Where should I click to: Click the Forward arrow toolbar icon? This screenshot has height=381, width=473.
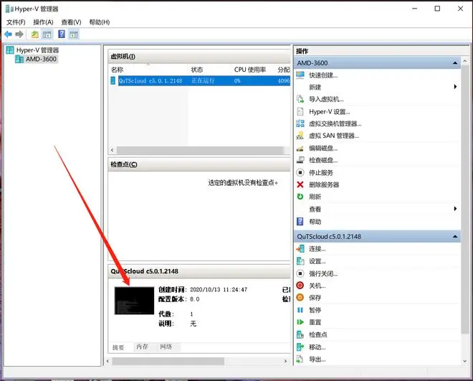(19, 34)
